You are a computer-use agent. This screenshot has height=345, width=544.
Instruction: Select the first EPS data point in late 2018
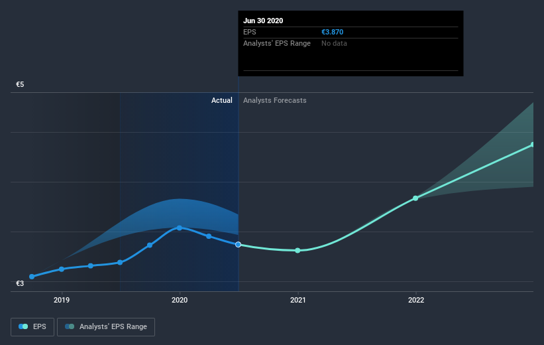click(x=32, y=277)
